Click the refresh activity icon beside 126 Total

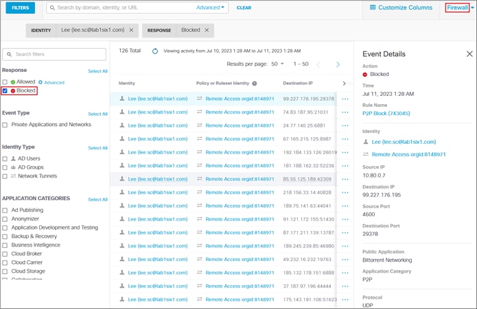coord(155,51)
